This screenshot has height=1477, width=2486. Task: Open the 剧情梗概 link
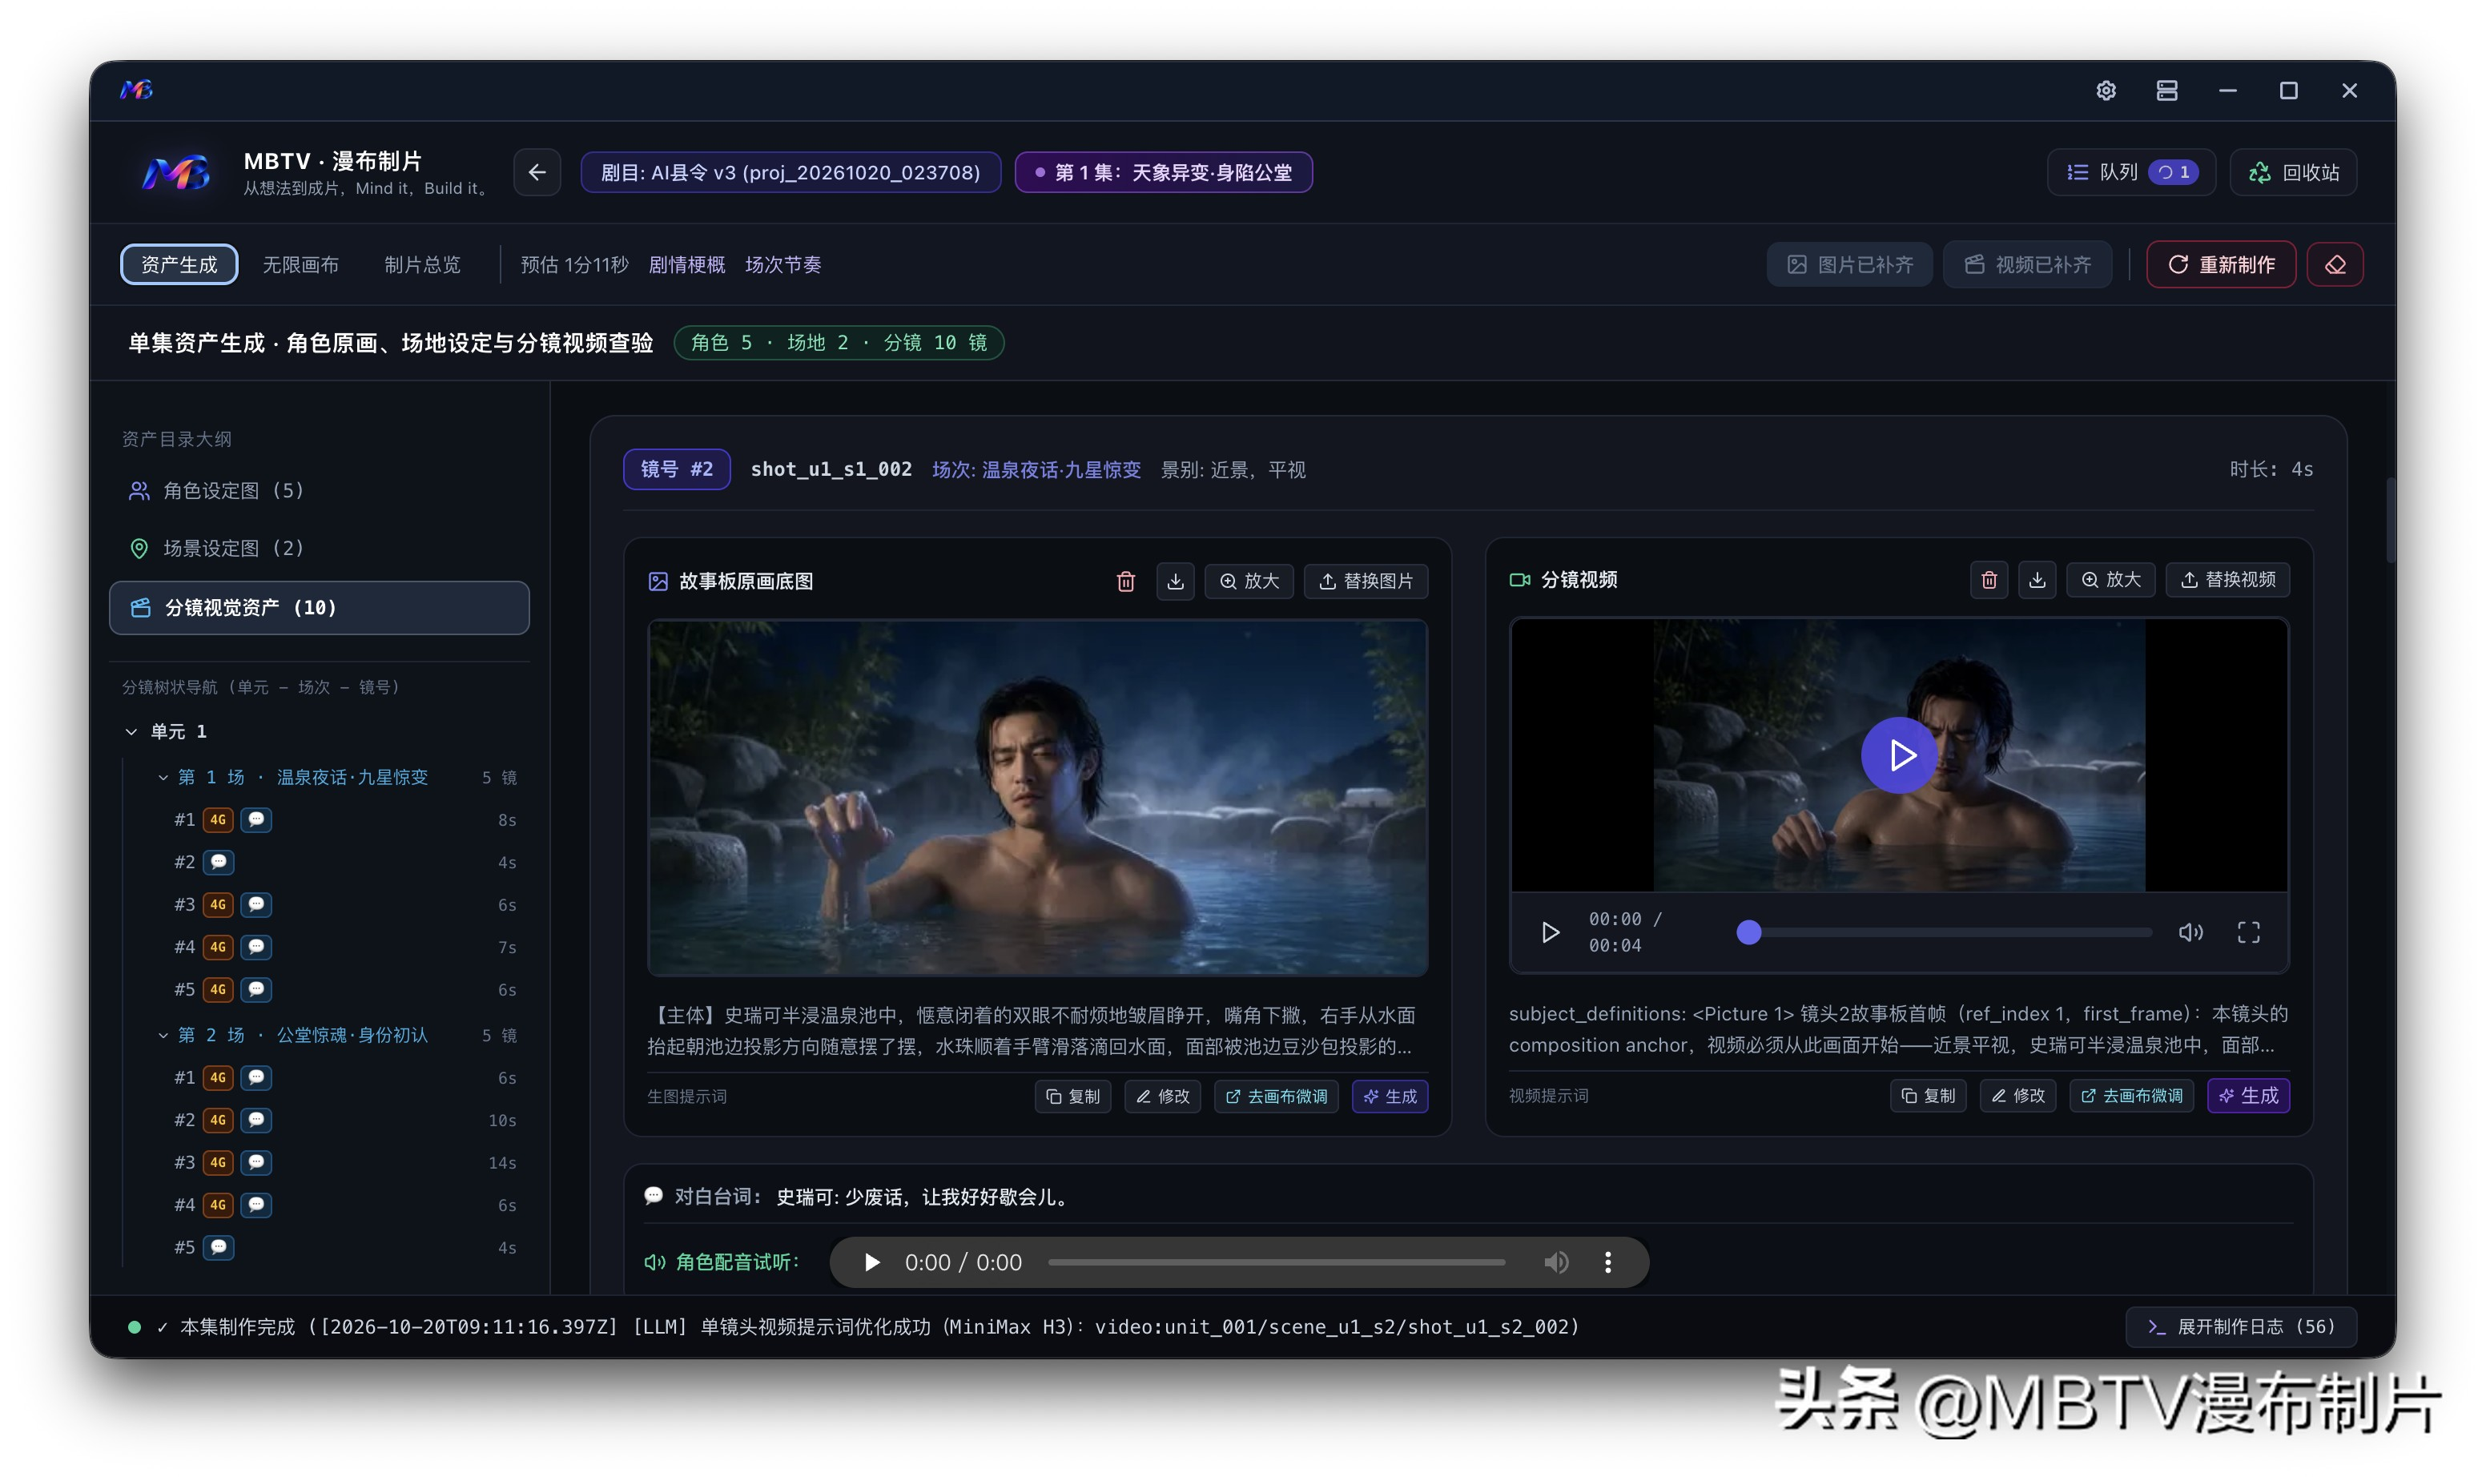686,265
